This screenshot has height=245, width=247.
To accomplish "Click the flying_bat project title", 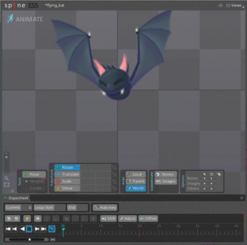I will [x=55, y=5].
